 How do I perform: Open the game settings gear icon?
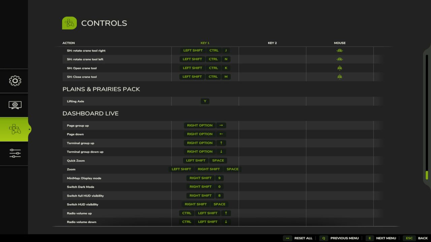pos(15,81)
